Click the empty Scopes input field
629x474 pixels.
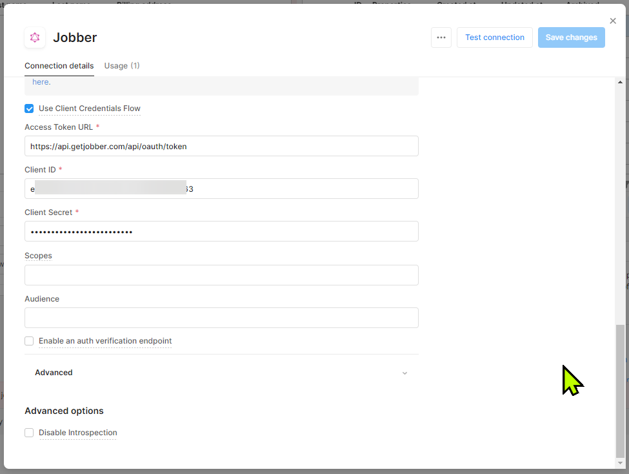221,275
